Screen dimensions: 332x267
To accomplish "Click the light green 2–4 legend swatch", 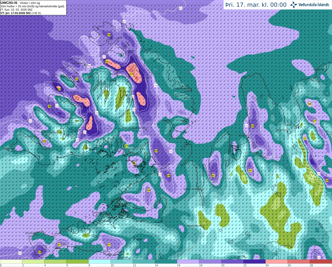I will [x=33, y=262].
